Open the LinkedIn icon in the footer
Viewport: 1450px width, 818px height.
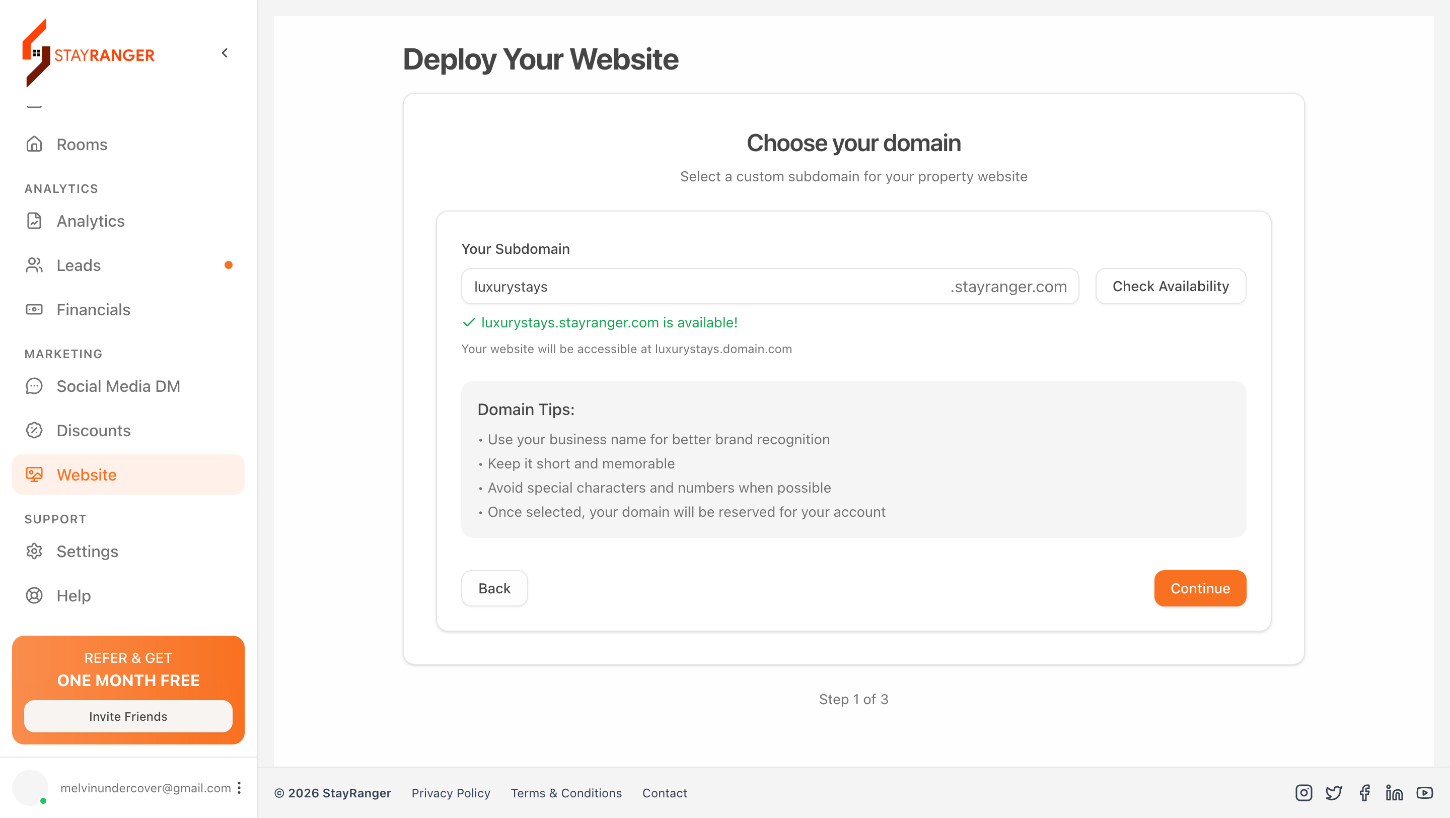pos(1394,793)
